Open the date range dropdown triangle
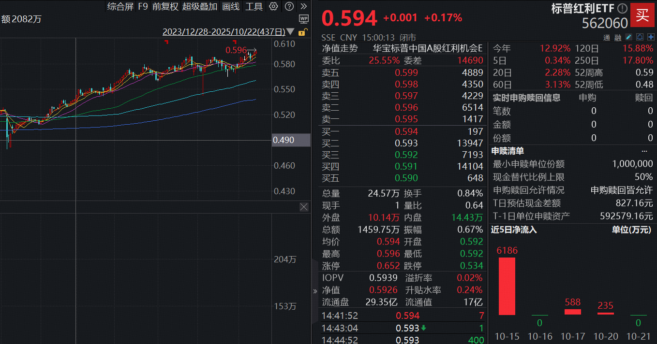The image size is (657, 344). point(290,32)
